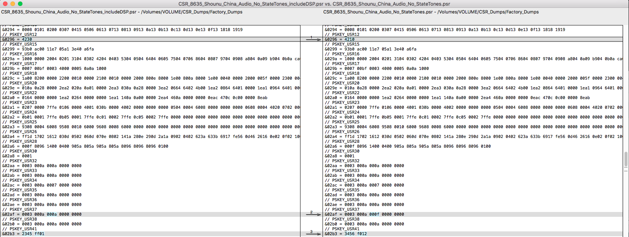
Task: Click difference arrow number 1
Action: pos(313,39)
